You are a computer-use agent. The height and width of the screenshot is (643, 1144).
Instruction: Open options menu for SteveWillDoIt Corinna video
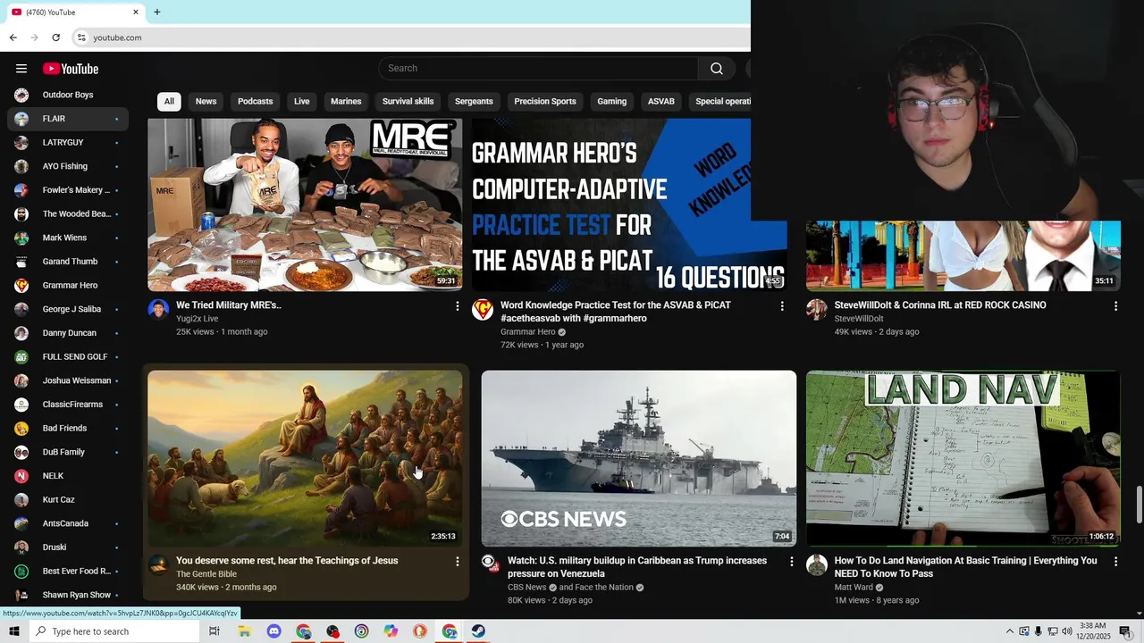[x=1115, y=306]
